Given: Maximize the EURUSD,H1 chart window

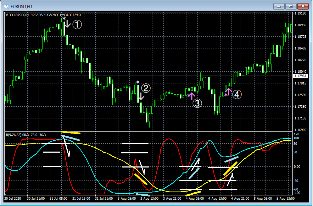Looking at the screenshot, I should point(291,6).
